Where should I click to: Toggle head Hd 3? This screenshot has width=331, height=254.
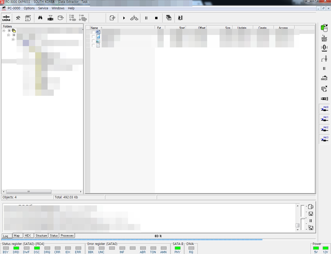tap(324, 139)
